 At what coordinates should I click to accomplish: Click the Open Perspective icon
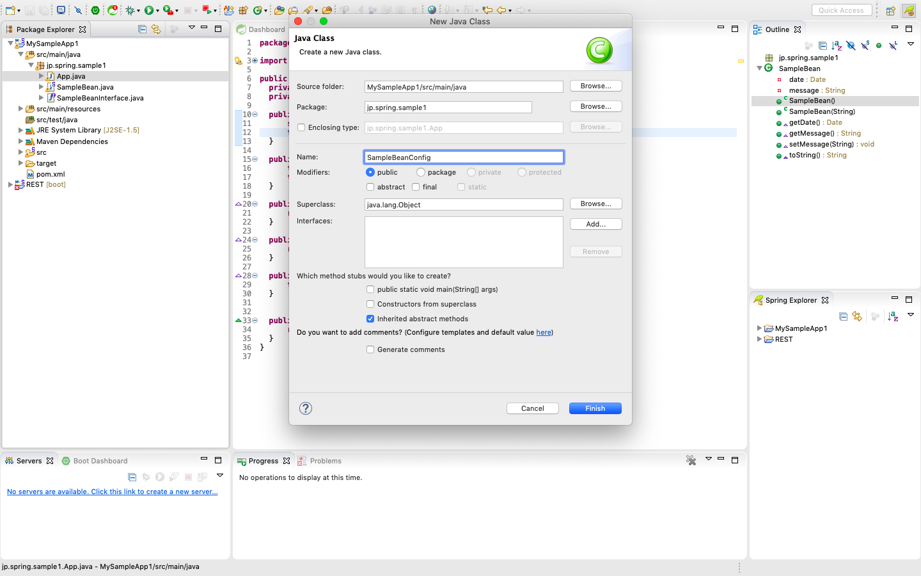click(890, 10)
